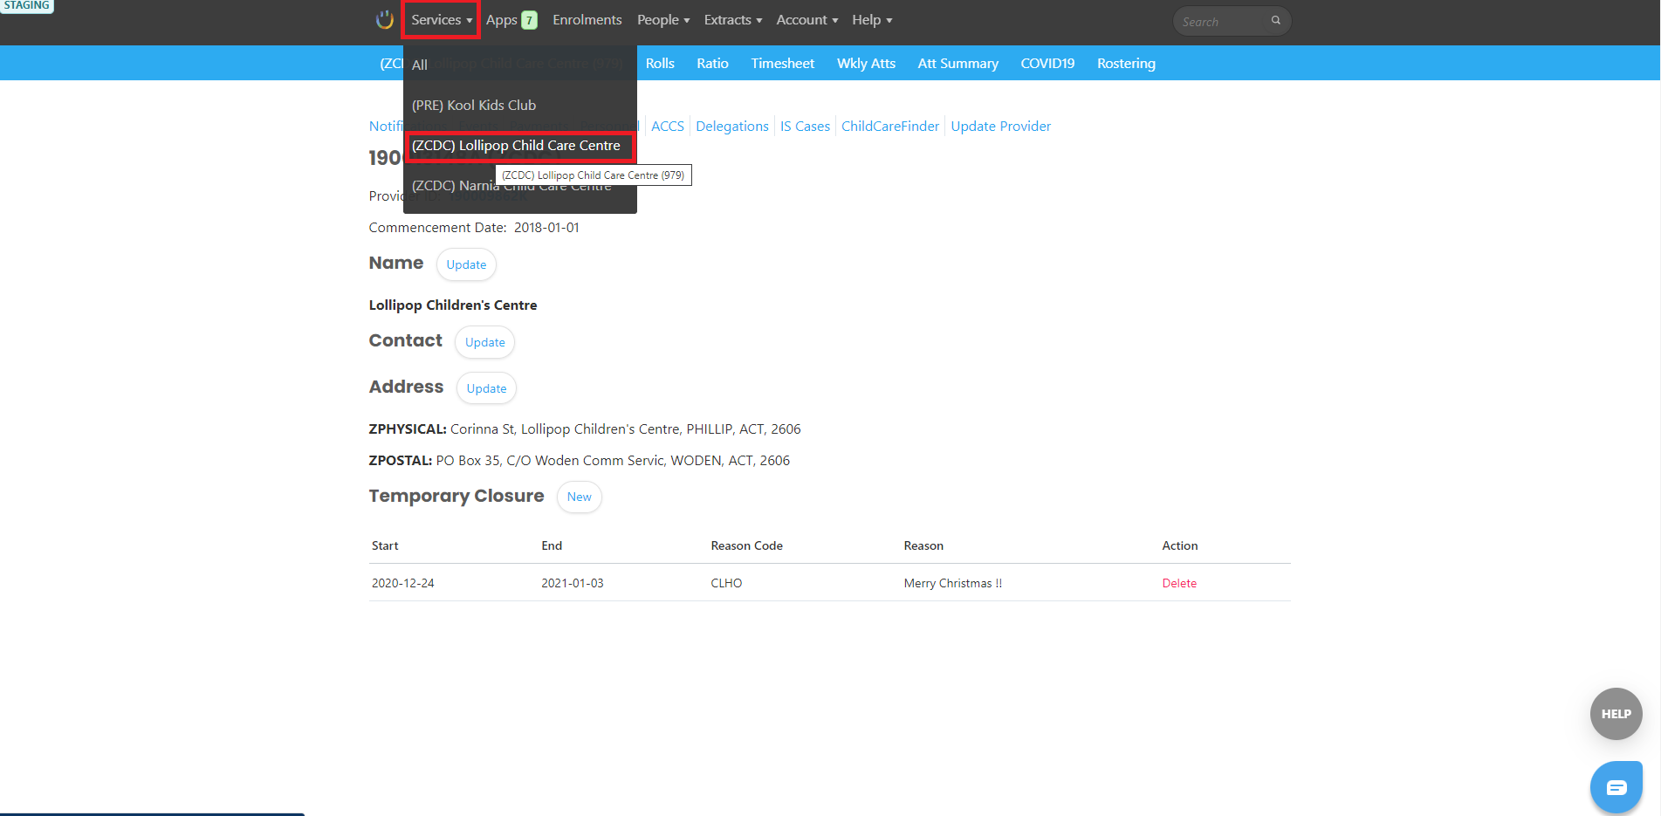1661x816 pixels.
Task: Open the Update Provider link
Action: tap(1001, 127)
